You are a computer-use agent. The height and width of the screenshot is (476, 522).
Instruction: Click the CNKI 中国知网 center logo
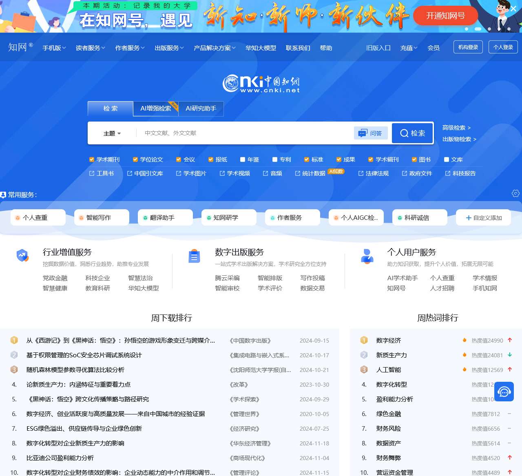tap(261, 83)
